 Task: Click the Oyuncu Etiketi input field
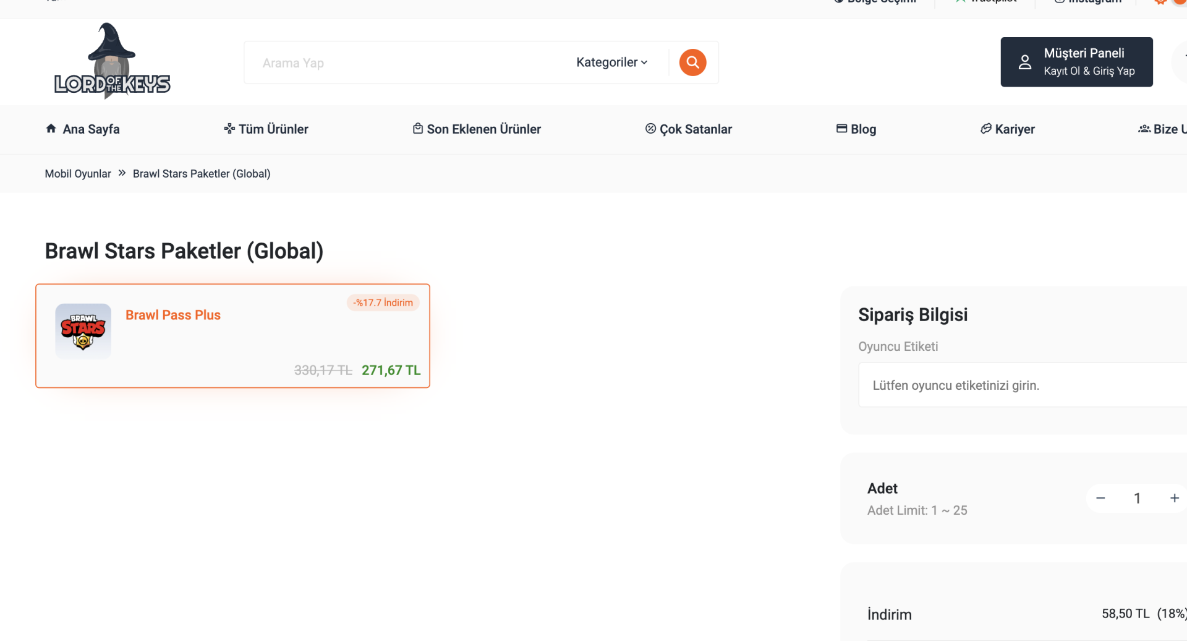pos(1020,385)
